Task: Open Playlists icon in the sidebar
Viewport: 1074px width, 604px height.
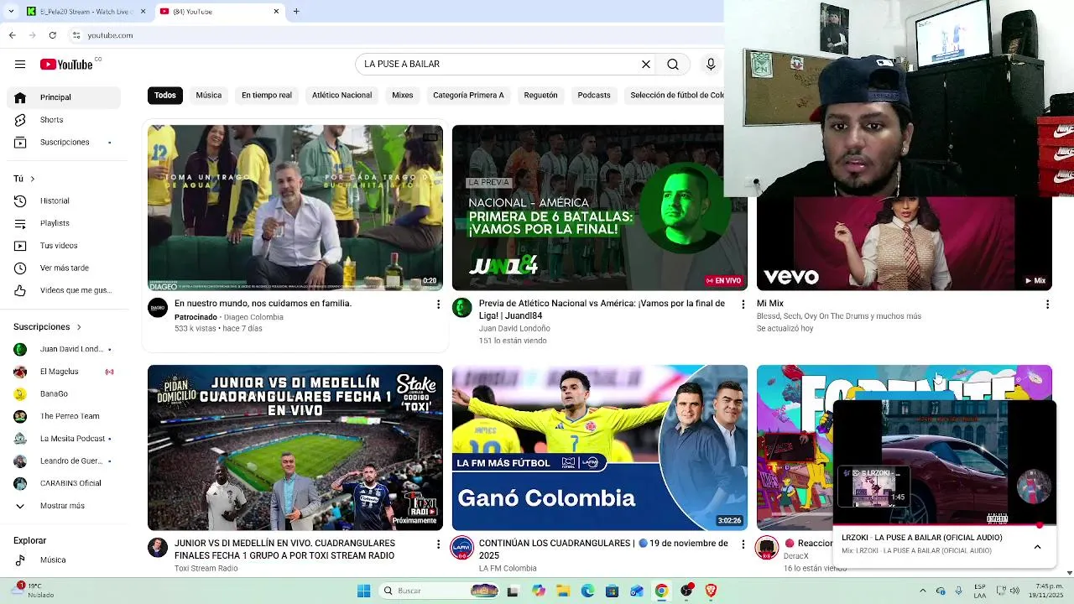Action: [20, 223]
